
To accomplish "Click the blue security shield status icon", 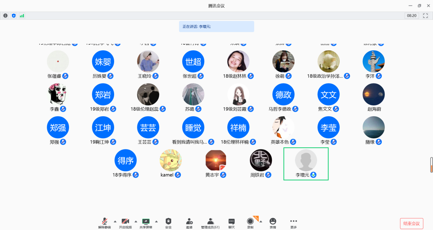I will 14,16.
